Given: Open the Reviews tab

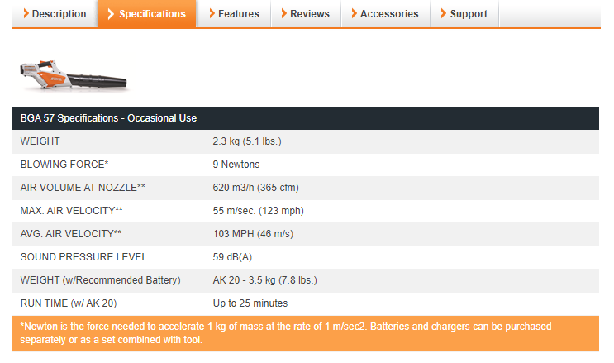Looking at the screenshot, I should point(307,14).
